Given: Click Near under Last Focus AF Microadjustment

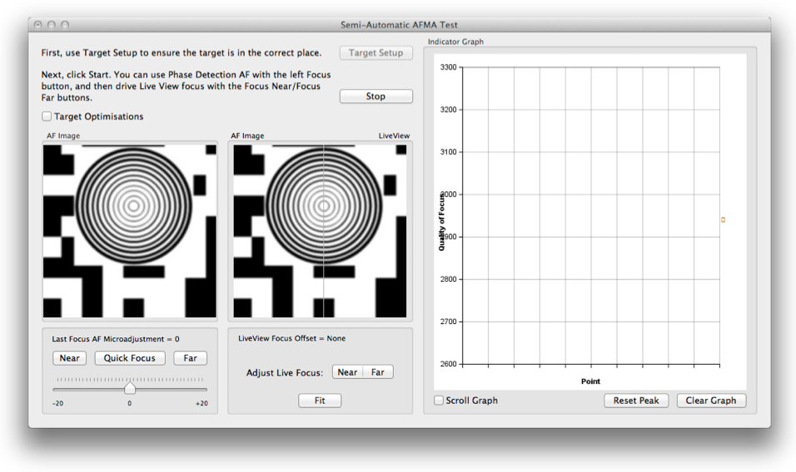Looking at the screenshot, I should (70, 359).
